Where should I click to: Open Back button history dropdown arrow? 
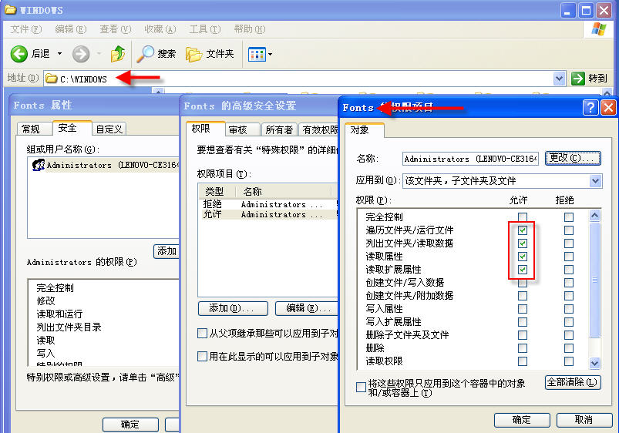point(59,54)
